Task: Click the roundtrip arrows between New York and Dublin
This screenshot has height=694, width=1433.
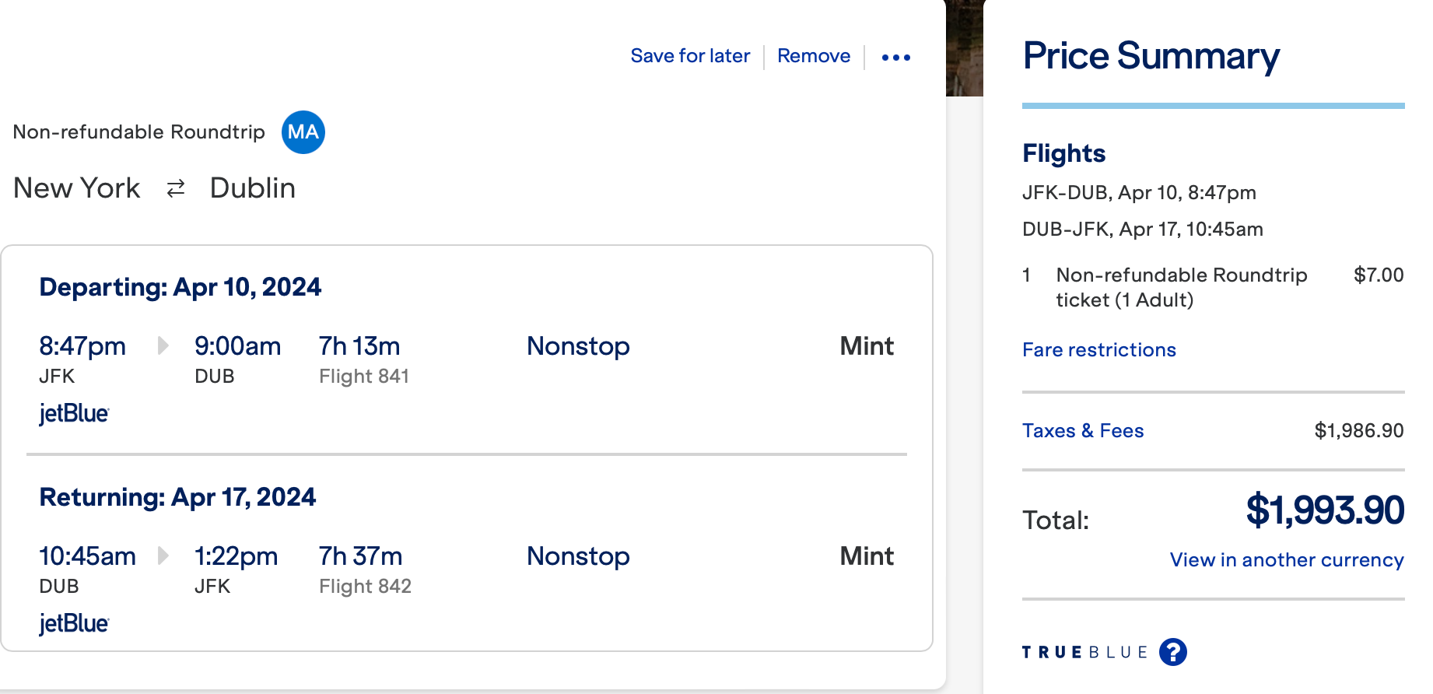Action: click(x=176, y=188)
